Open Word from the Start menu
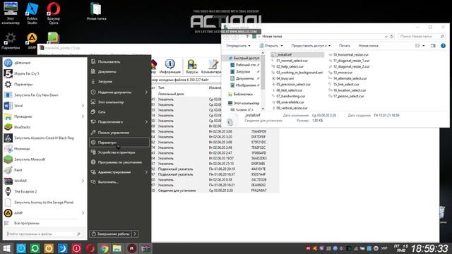The image size is (452, 254). [44, 106]
